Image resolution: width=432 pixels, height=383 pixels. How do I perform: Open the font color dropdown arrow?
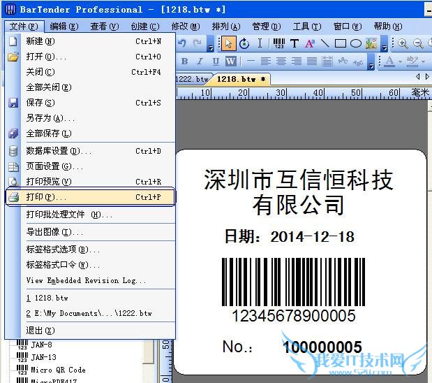(x=401, y=62)
